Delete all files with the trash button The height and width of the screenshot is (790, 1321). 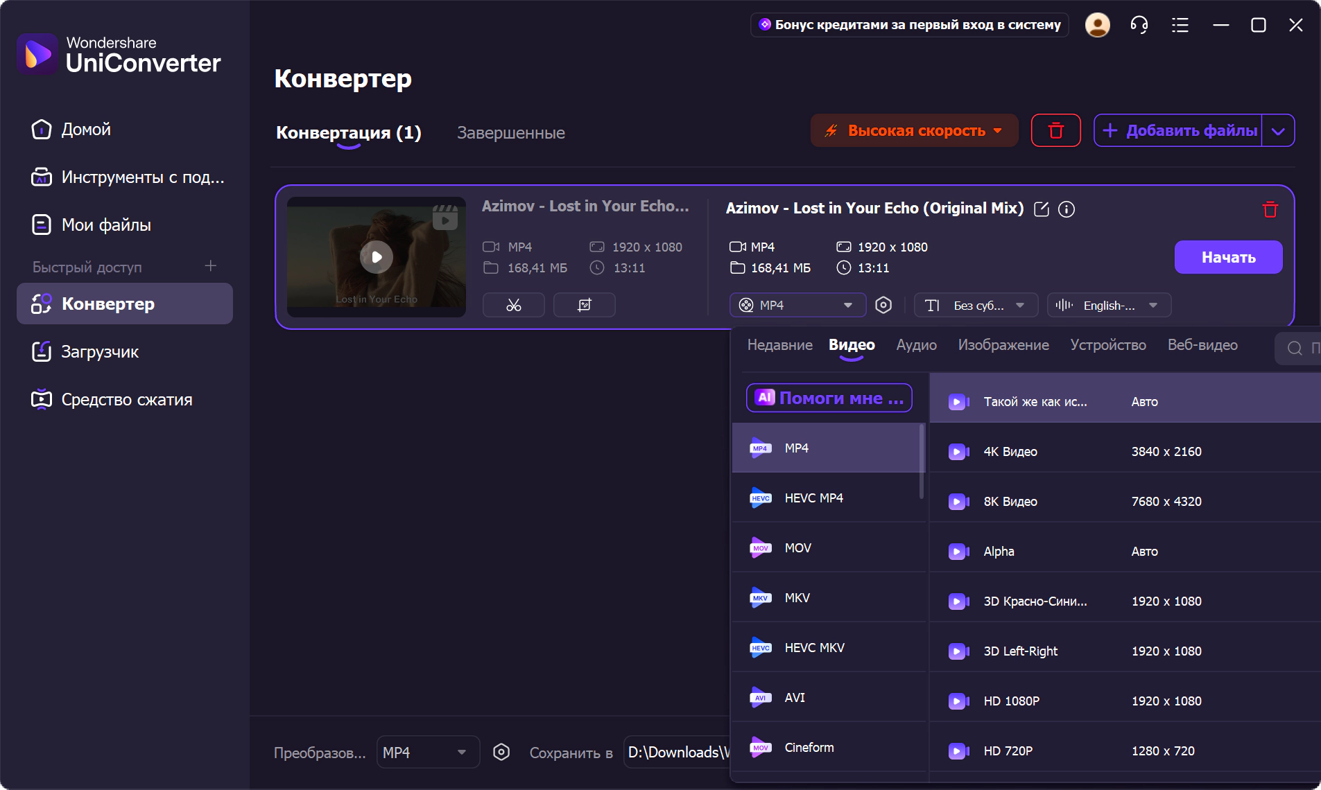click(x=1055, y=130)
